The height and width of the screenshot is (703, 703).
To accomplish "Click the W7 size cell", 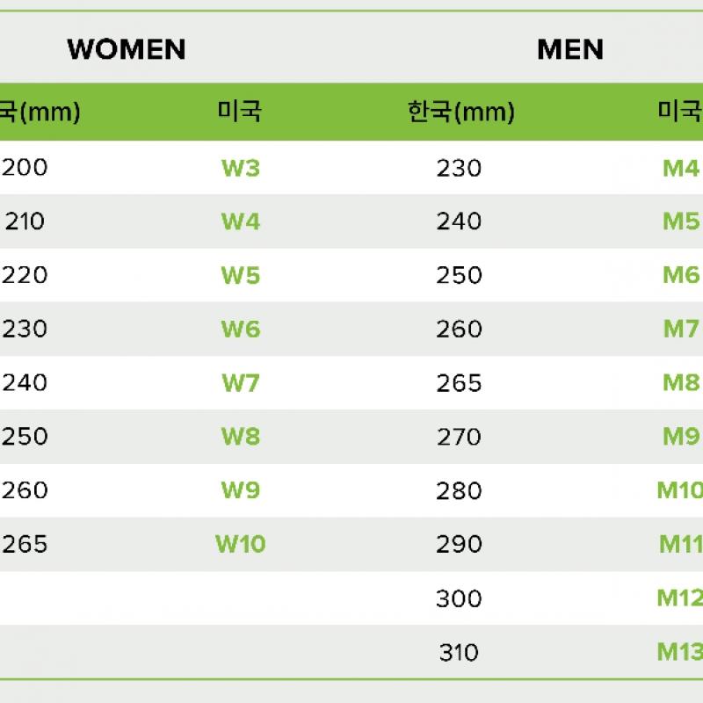I will pos(240,383).
